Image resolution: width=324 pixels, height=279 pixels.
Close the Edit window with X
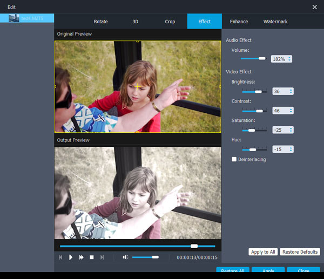pos(314,7)
